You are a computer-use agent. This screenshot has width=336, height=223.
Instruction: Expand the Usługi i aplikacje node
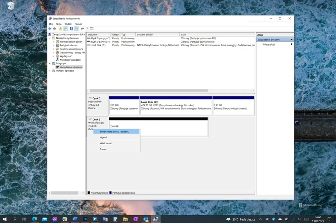pyautogui.click(x=50, y=71)
